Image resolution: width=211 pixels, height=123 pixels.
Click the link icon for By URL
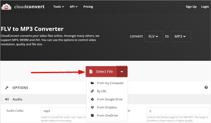(x=92, y=91)
